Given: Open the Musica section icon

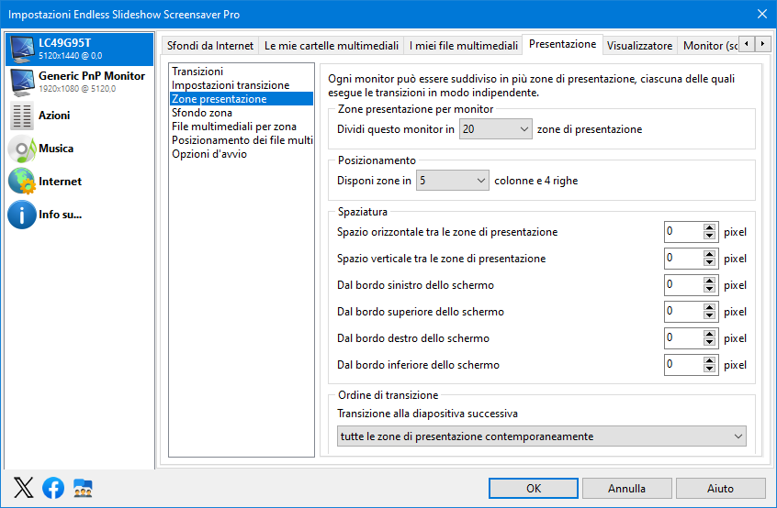Looking at the screenshot, I should coord(22,149).
